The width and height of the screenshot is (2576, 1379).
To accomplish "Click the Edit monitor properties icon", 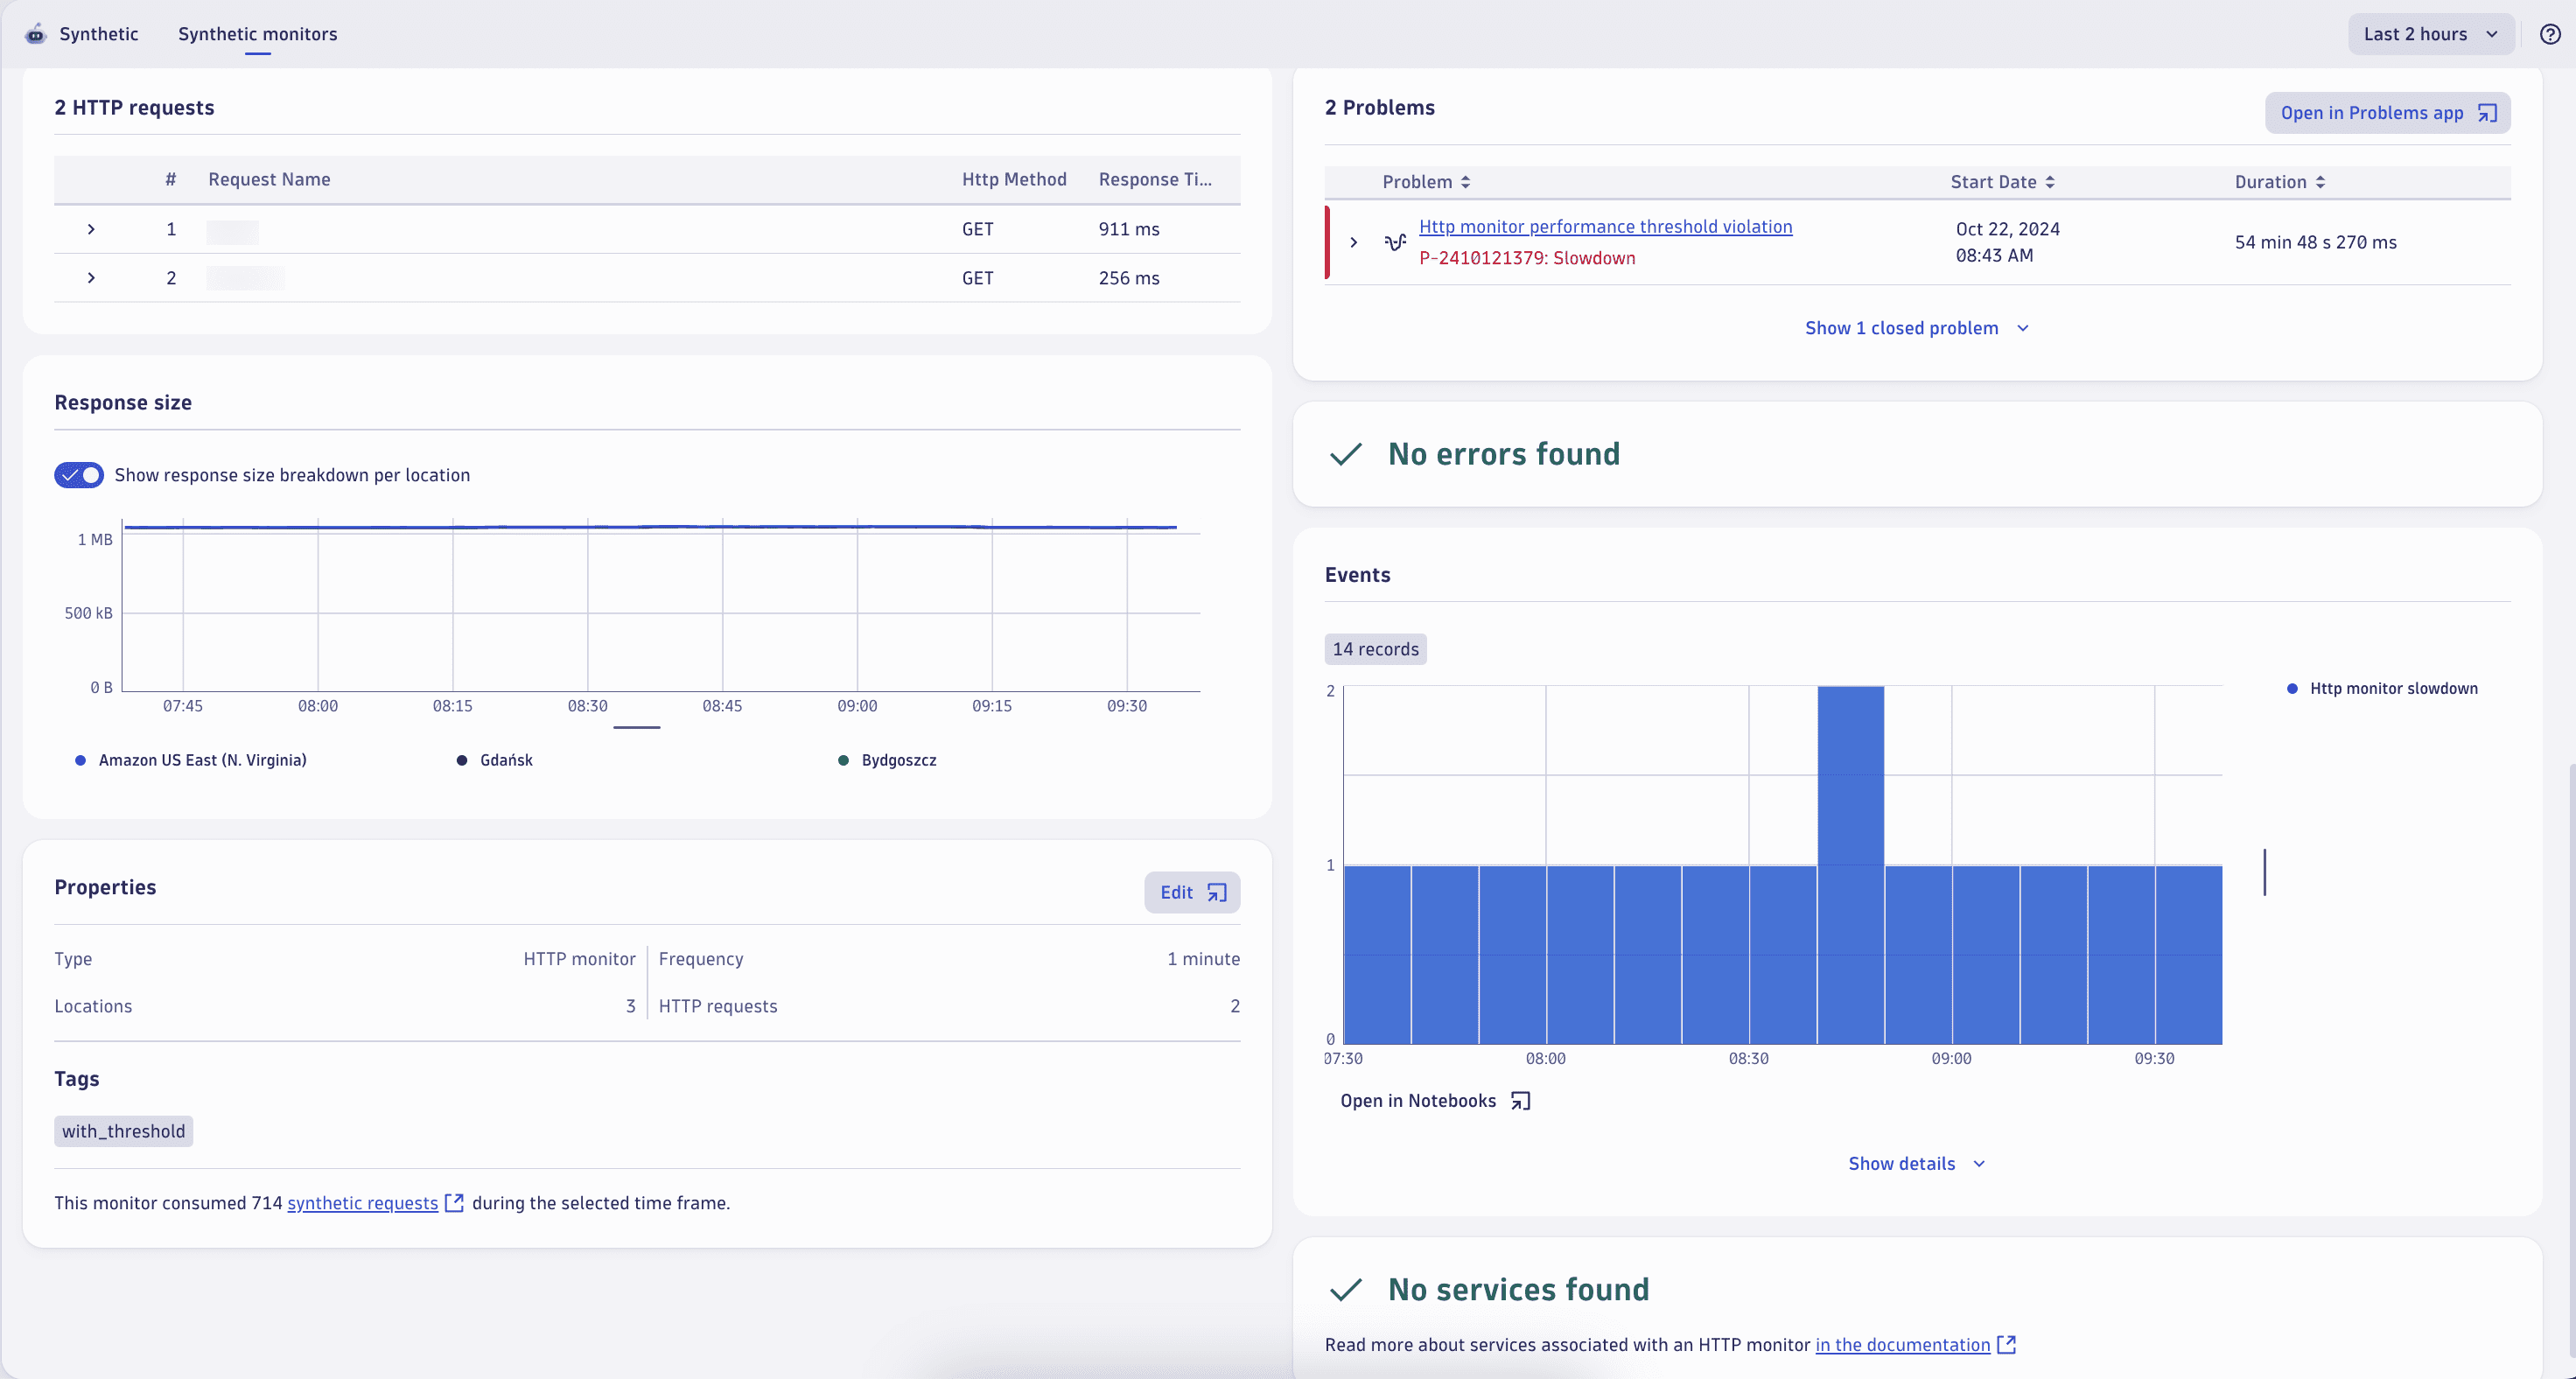I will (x=1216, y=893).
